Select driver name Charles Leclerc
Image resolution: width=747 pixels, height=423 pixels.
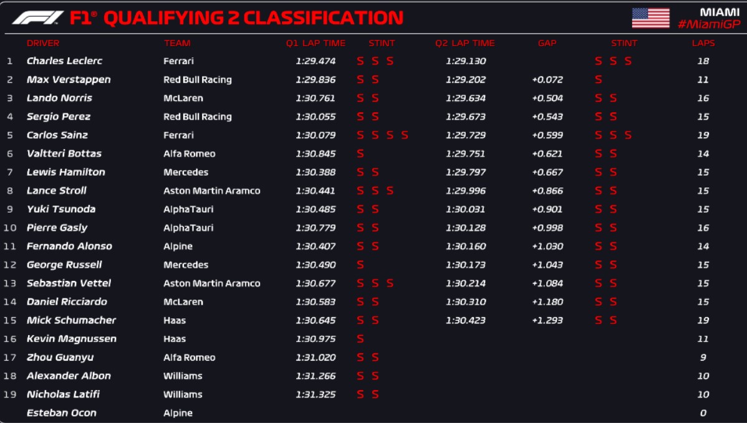pos(64,61)
